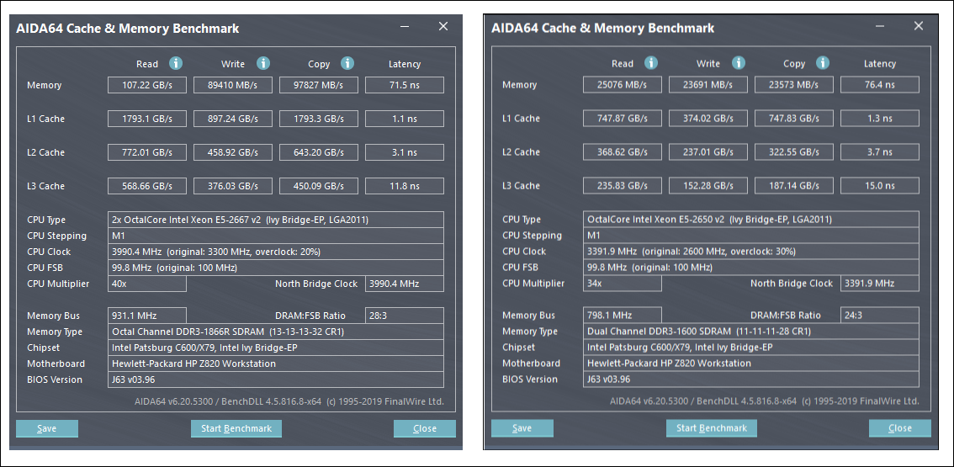Start Benchmark in the Xeon E5-2650 window
This screenshot has width=954, height=467.
[x=712, y=427]
